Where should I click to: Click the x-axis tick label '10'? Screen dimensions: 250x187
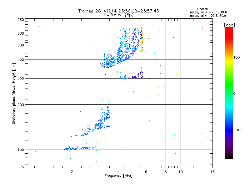pyautogui.click(x=181, y=172)
